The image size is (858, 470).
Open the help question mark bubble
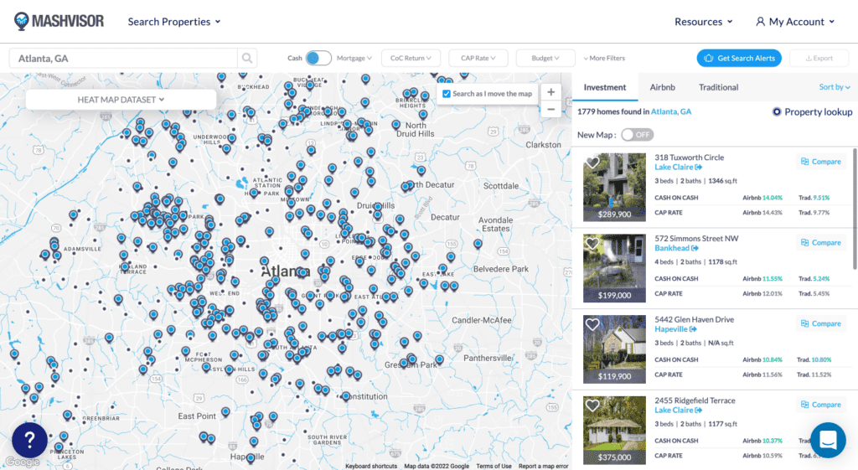click(x=29, y=440)
